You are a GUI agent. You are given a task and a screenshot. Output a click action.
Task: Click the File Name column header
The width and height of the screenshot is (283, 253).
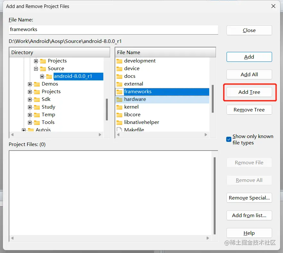[165, 53]
